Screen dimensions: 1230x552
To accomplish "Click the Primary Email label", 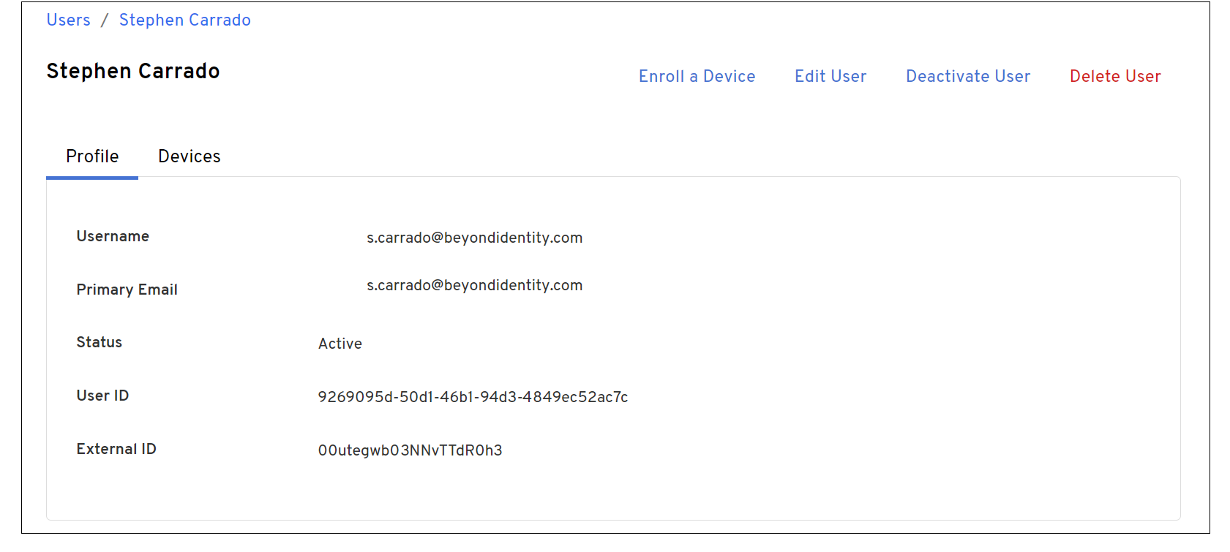I will pyautogui.click(x=127, y=290).
